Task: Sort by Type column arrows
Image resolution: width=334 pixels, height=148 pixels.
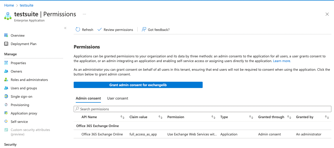Action: (x=251, y=117)
